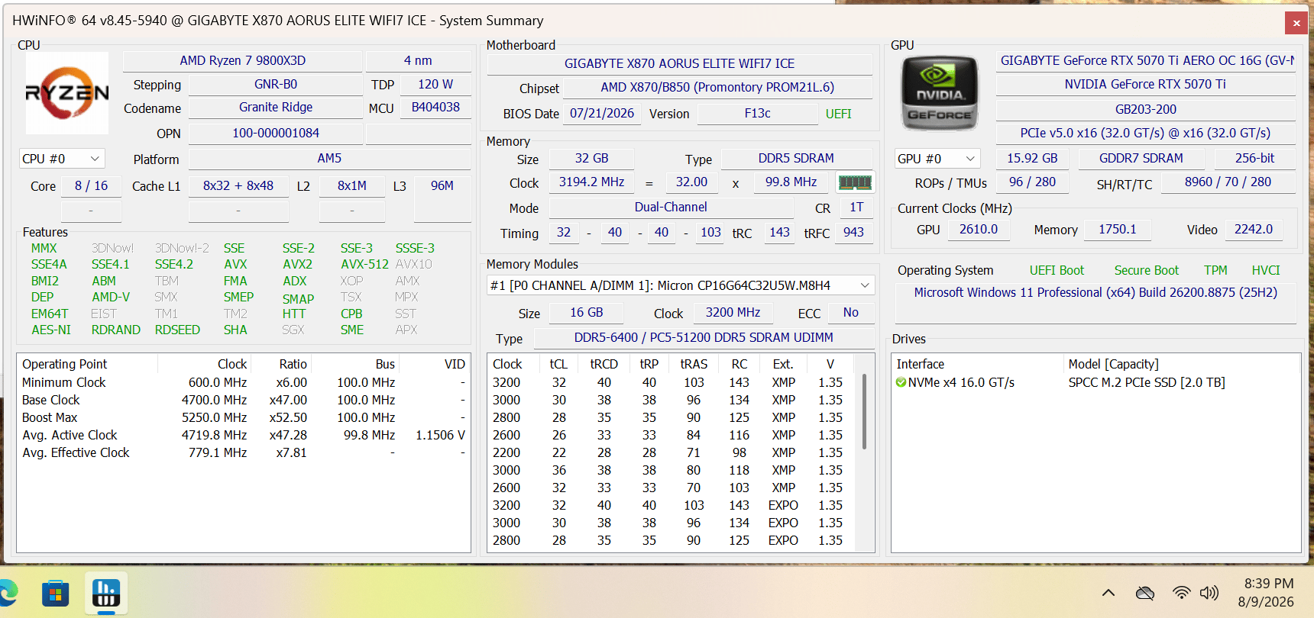This screenshot has width=1314, height=618.
Task: Click the DDR5-6400 module type field
Action: click(704, 338)
